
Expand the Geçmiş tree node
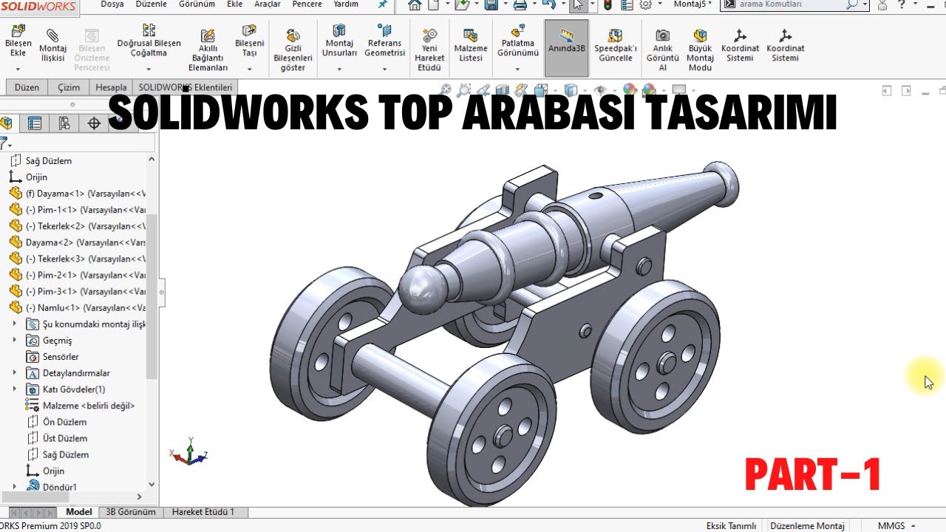coord(14,340)
